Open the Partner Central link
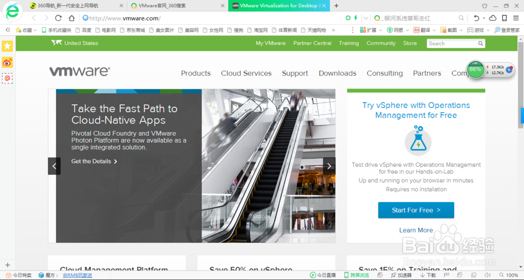The width and height of the screenshot is (524, 280). pos(312,43)
